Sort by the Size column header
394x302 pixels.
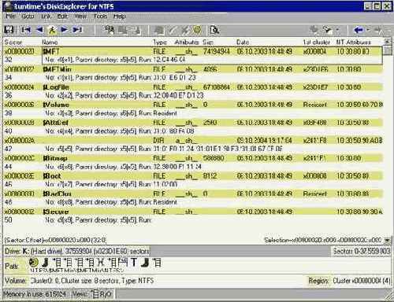pos(208,42)
